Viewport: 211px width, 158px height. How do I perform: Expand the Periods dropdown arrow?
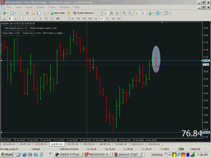[x=161, y=13]
